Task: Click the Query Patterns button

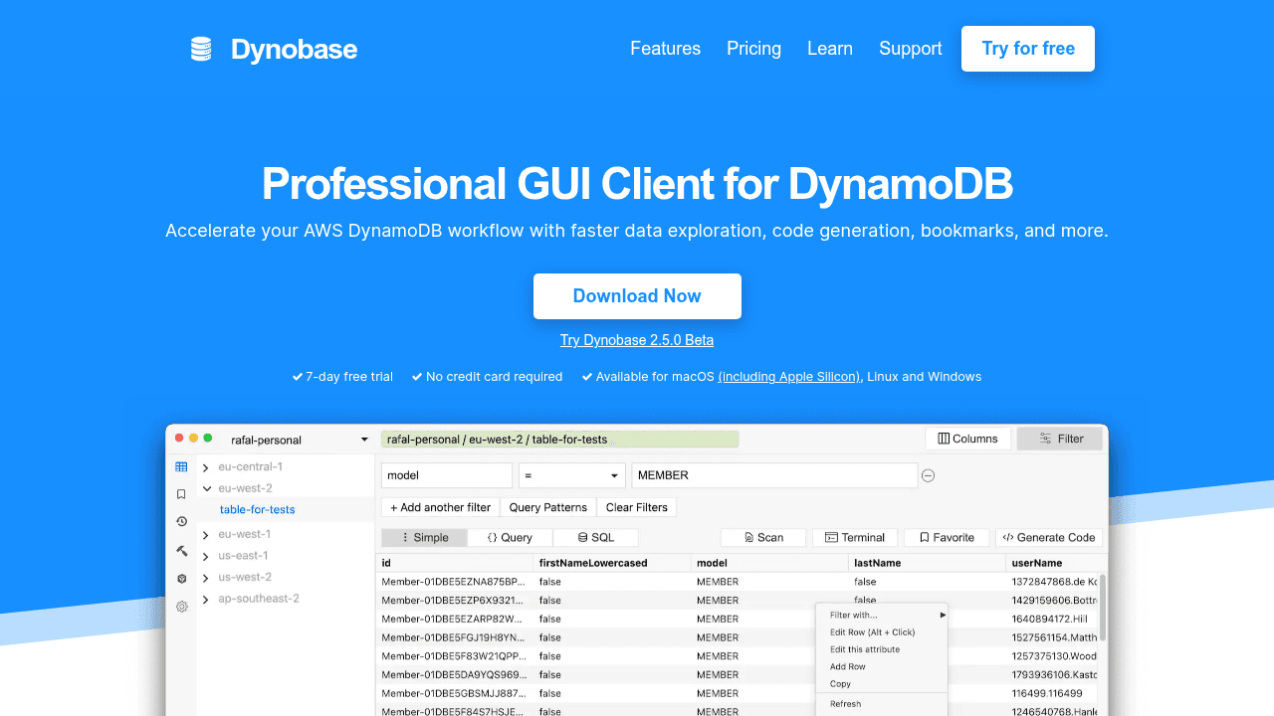Action: (x=548, y=507)
